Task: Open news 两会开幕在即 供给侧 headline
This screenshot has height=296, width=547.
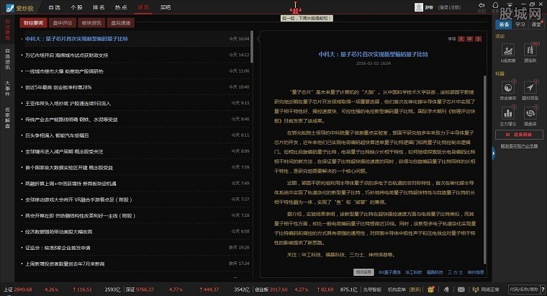Action: [80, 216]
